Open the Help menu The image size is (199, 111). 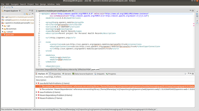pos(58,4)
